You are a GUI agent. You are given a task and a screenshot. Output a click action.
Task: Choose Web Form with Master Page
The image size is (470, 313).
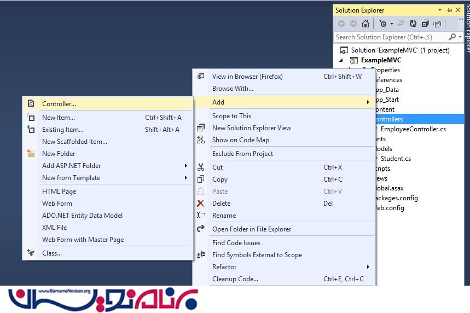pyautogui.click(x=83, y=240)
